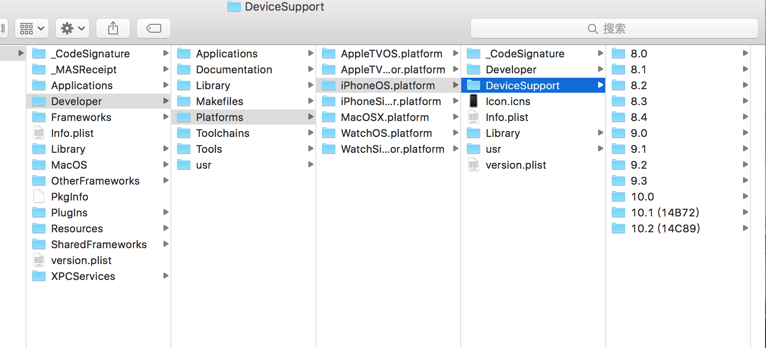
Task: Select the _CodeSignature folder in first column
Action: [99, 53]
